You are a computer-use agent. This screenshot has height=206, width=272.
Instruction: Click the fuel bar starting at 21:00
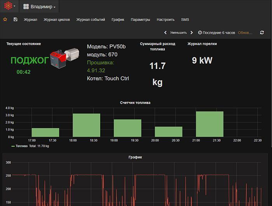tap(210, 124)
